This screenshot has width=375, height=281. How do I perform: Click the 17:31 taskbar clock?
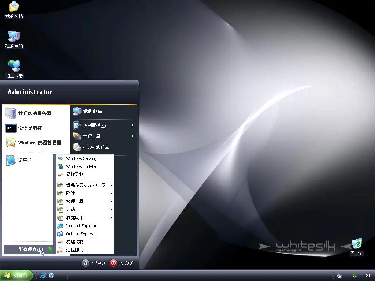tap(365, 276)
